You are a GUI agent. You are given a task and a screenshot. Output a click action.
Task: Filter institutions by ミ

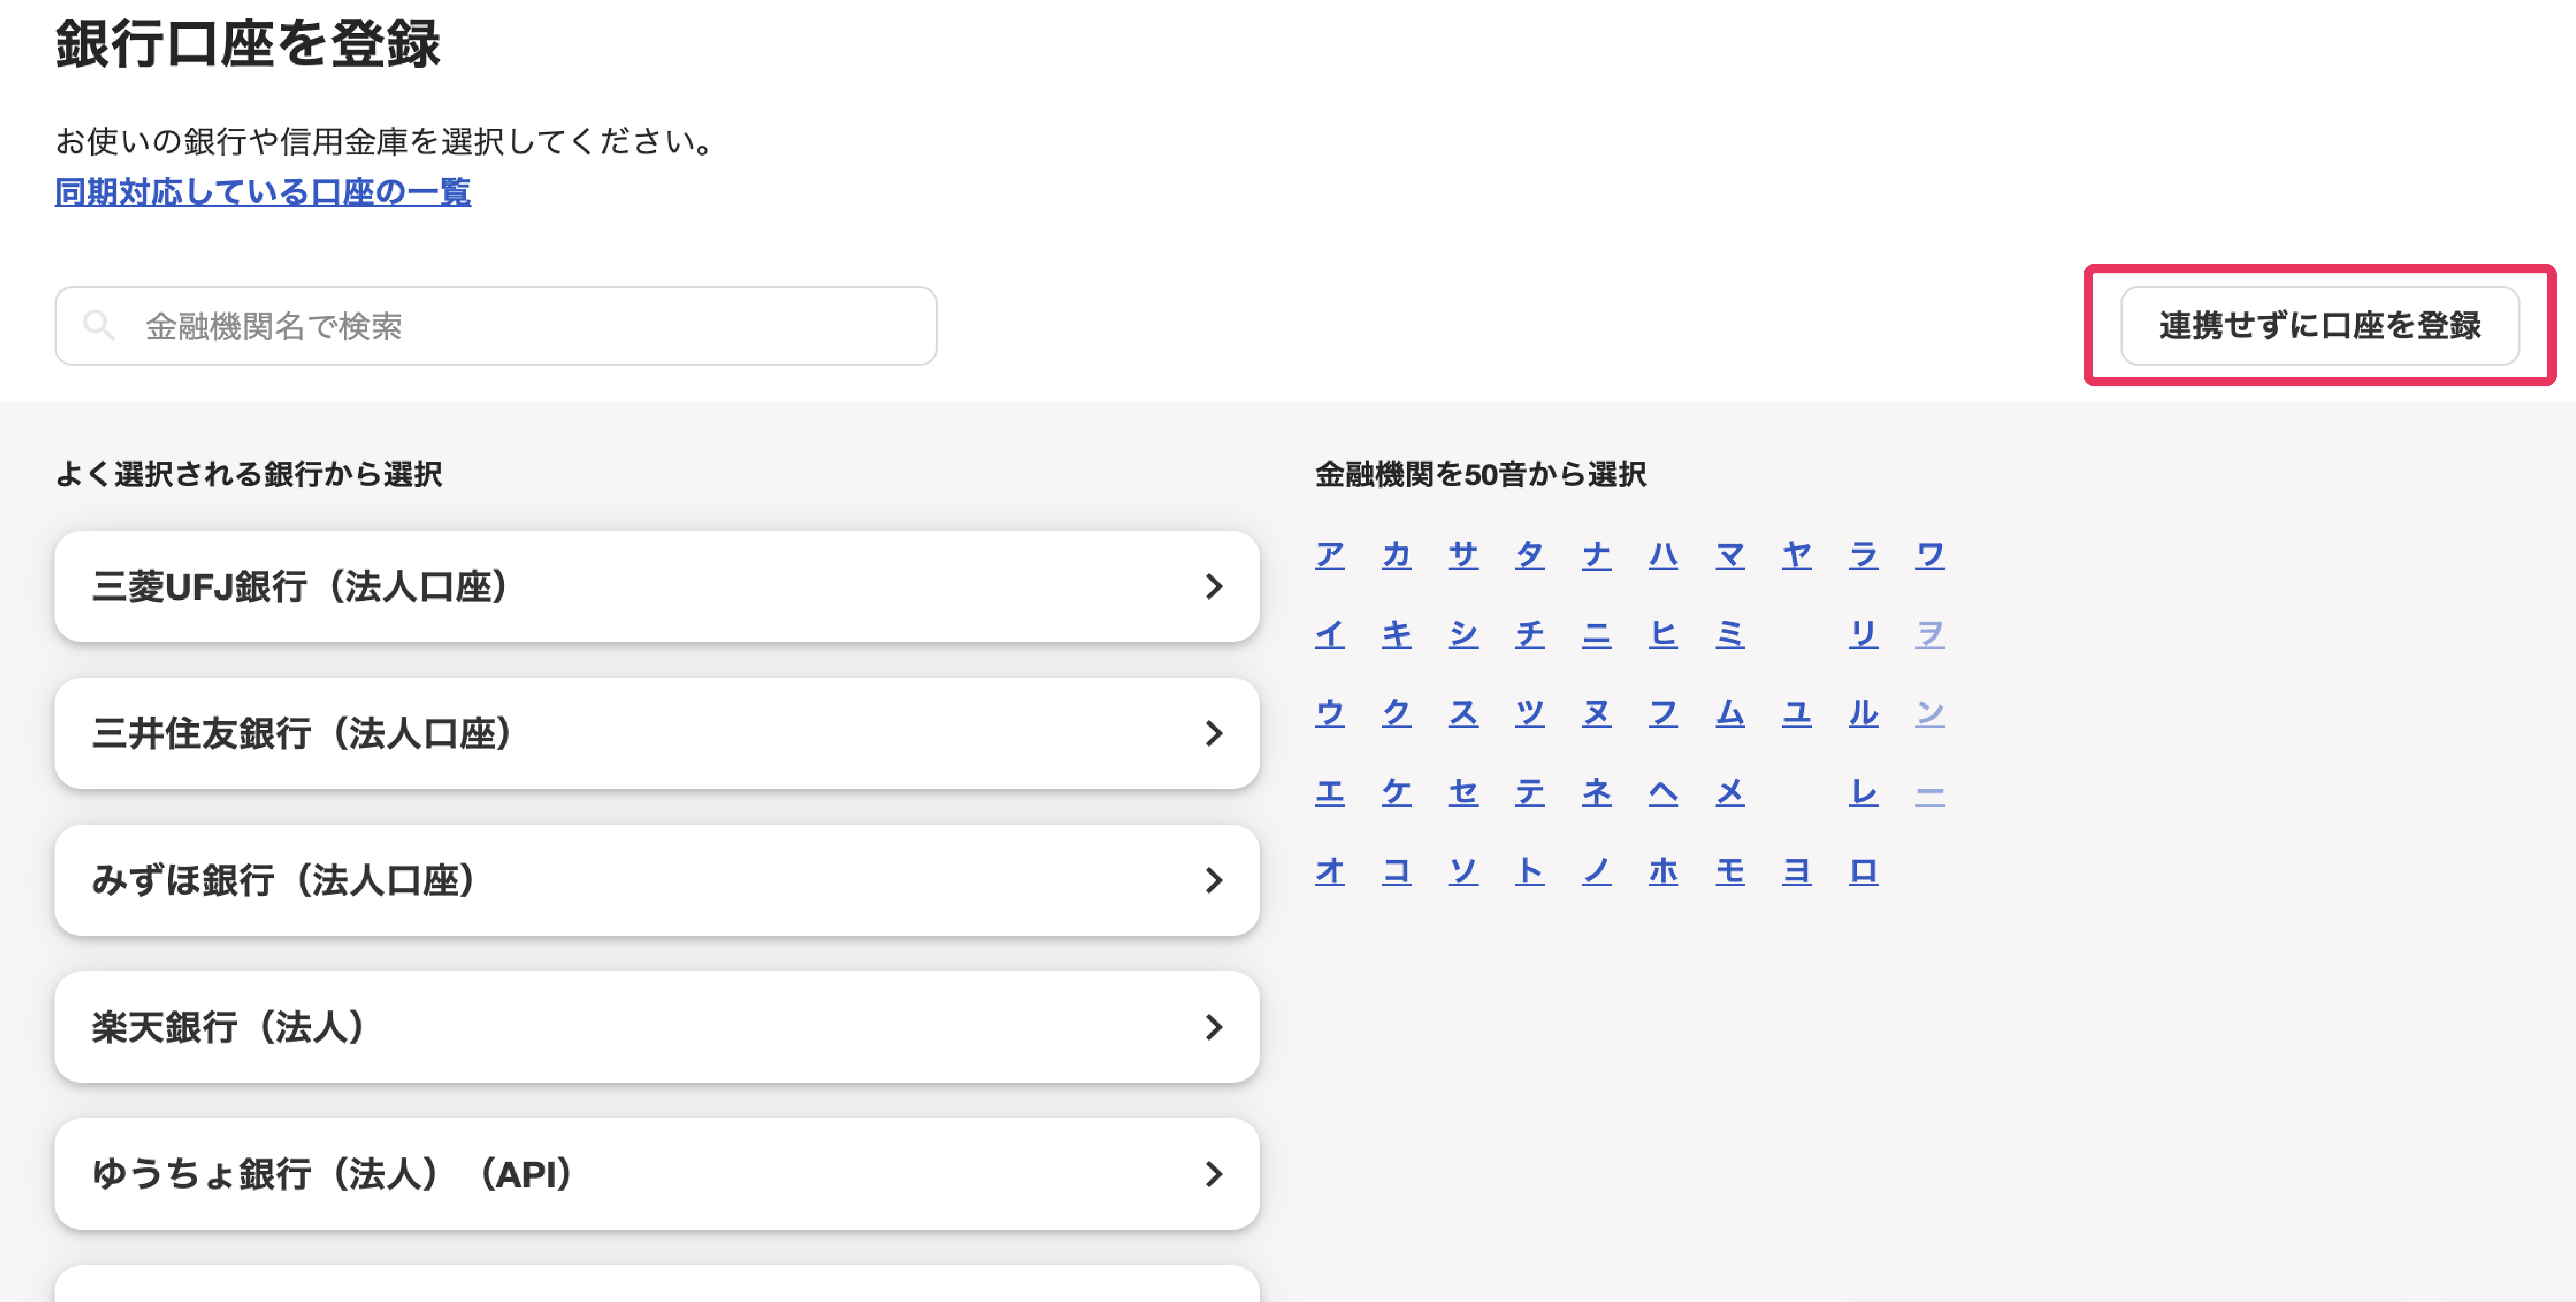pos(1730,634)
